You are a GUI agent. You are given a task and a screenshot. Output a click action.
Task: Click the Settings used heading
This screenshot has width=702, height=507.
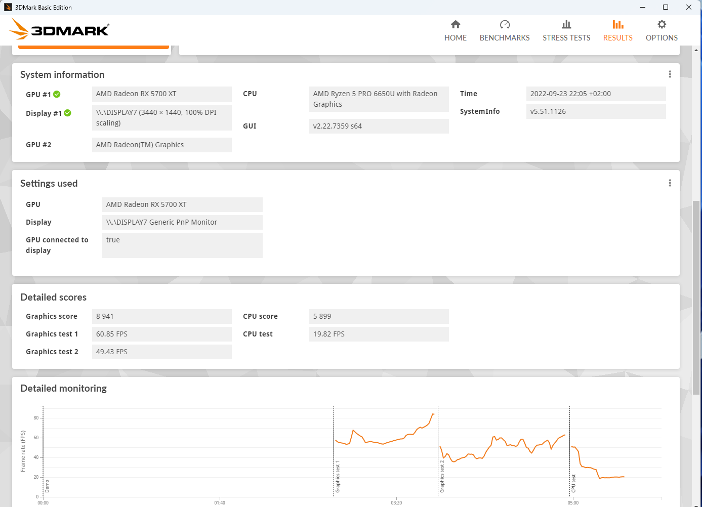[49, 183]
